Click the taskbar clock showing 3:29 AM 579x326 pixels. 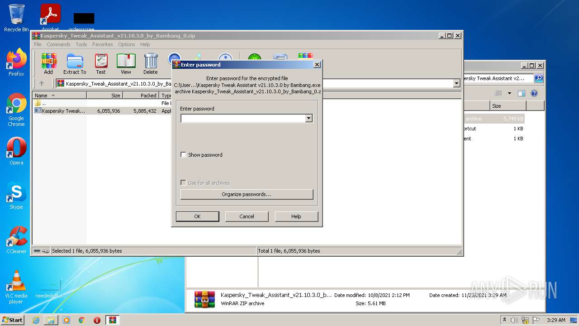pos(555,320)
